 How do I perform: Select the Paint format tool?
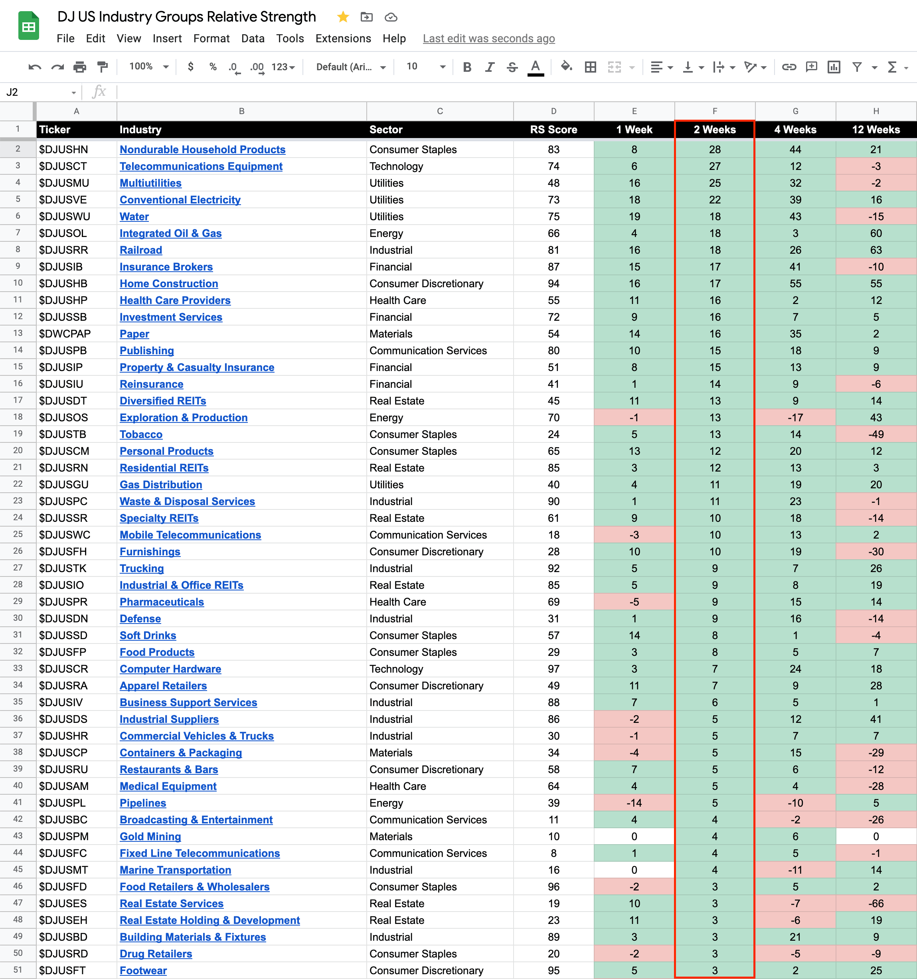click(x=103, y=67)
